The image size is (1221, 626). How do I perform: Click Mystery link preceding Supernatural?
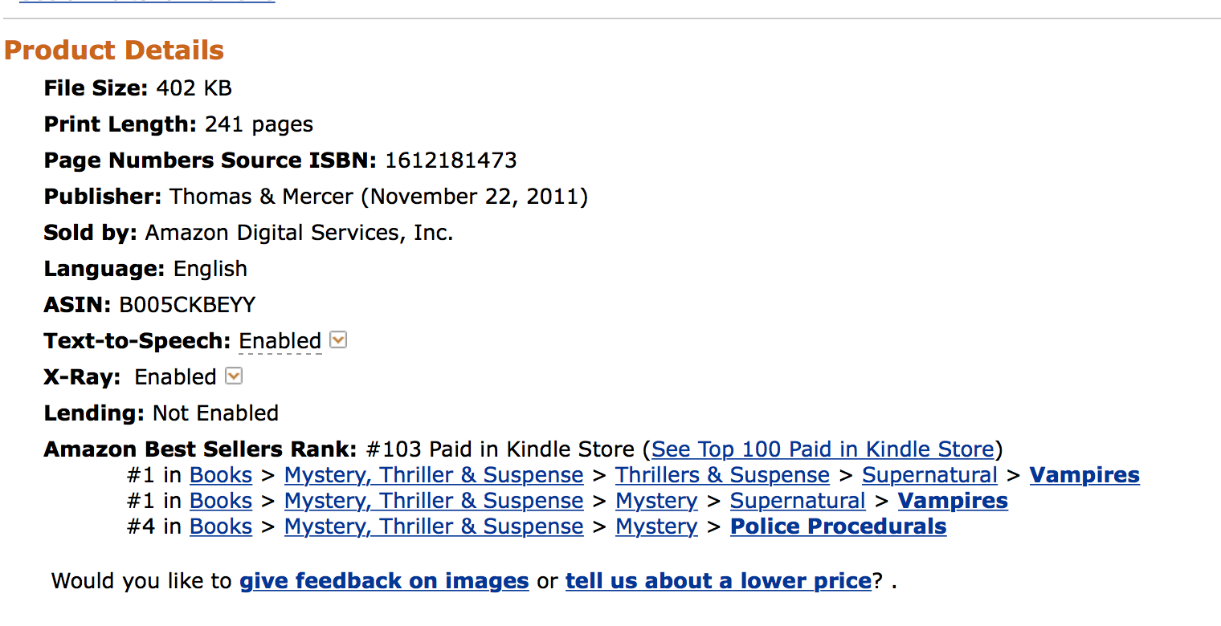click(x=656, y=501)
